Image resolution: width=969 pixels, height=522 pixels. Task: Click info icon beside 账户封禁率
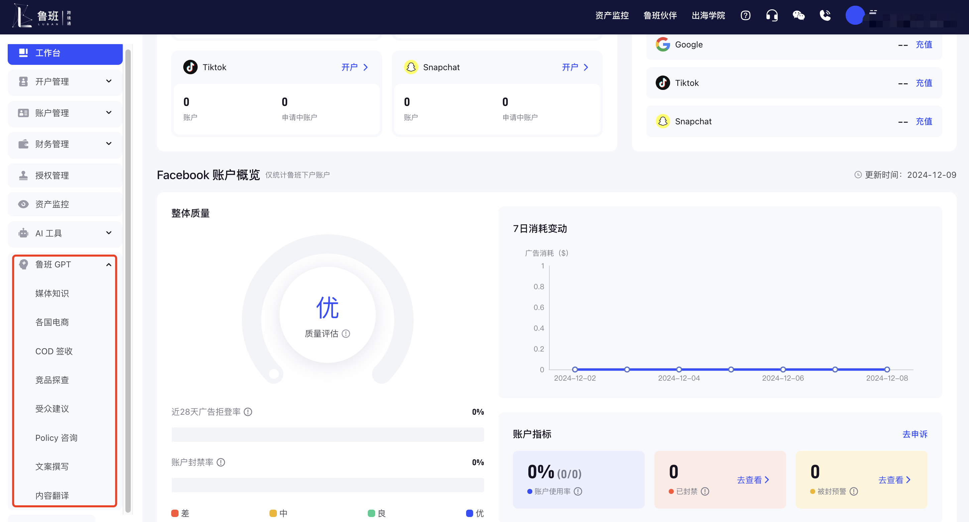[221, 462]
